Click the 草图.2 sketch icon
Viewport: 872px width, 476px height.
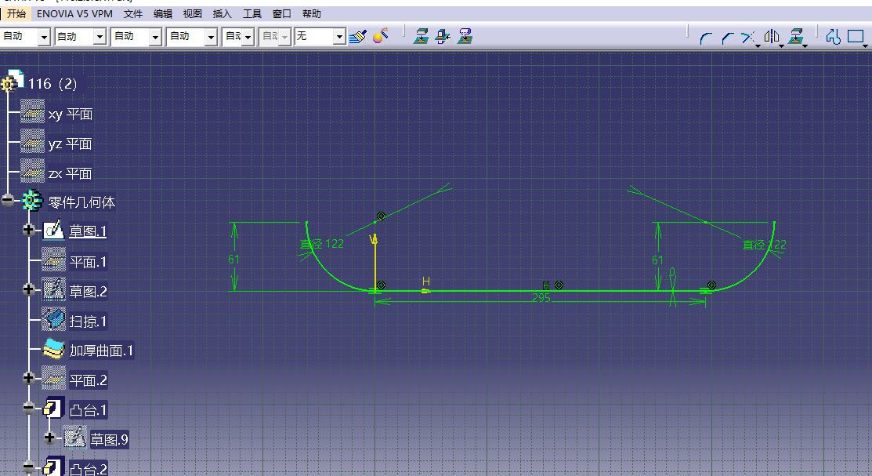(53, 289)
